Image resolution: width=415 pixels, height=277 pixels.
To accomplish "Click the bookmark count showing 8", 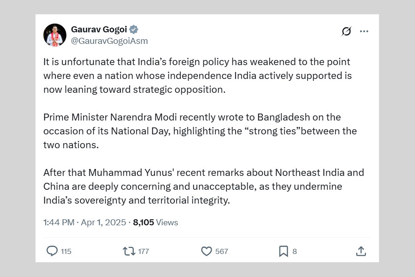I will pyautogui.click(x=295, y=252).
